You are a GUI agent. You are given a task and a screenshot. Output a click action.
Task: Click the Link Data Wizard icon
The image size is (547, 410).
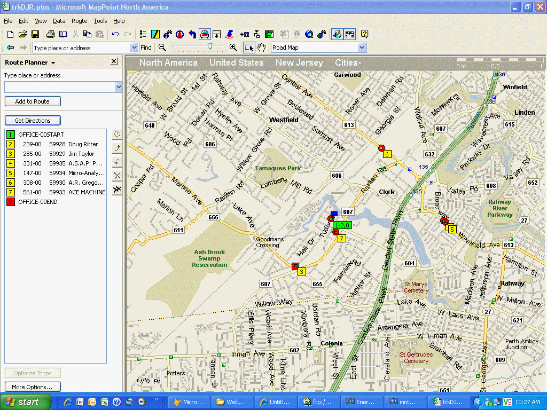point(257,34)
